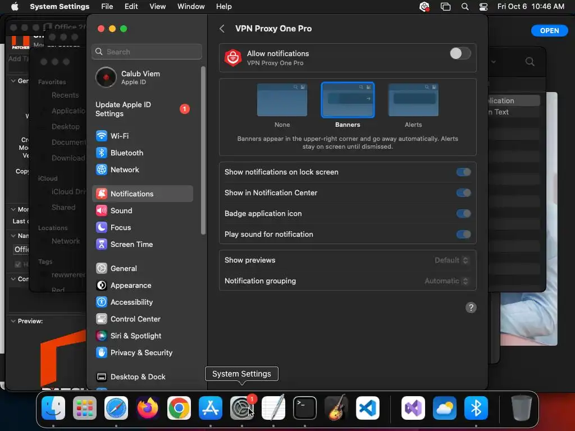575x431 pixels.
Task: Click Update Apple ID Settings
Action: click(x=142, y=109)
